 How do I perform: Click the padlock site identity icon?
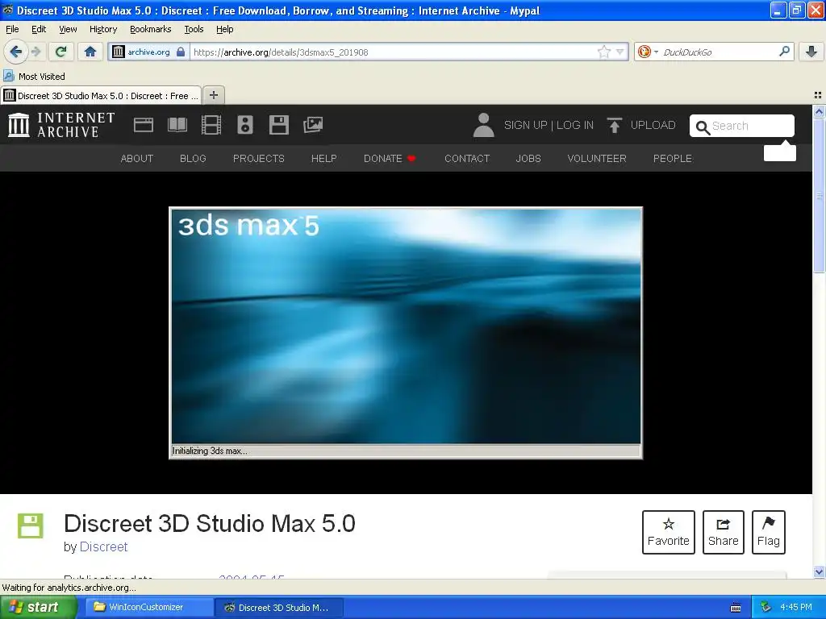181,52
